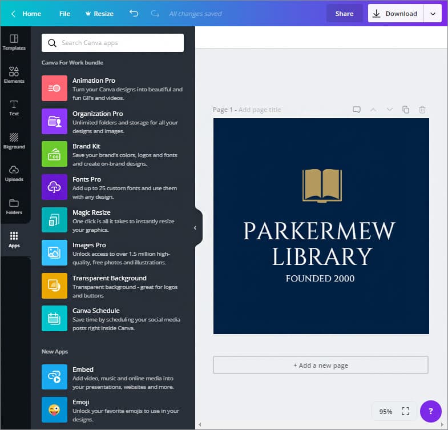Click the redo arrow icon

click(x=155, y=13)
